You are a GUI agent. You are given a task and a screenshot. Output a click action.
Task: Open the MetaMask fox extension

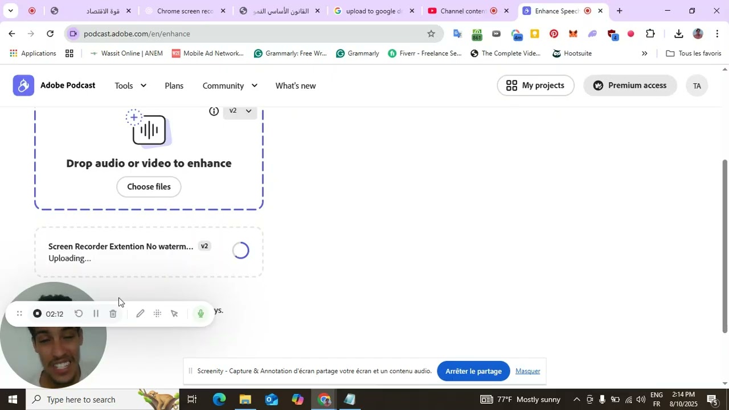573,34
